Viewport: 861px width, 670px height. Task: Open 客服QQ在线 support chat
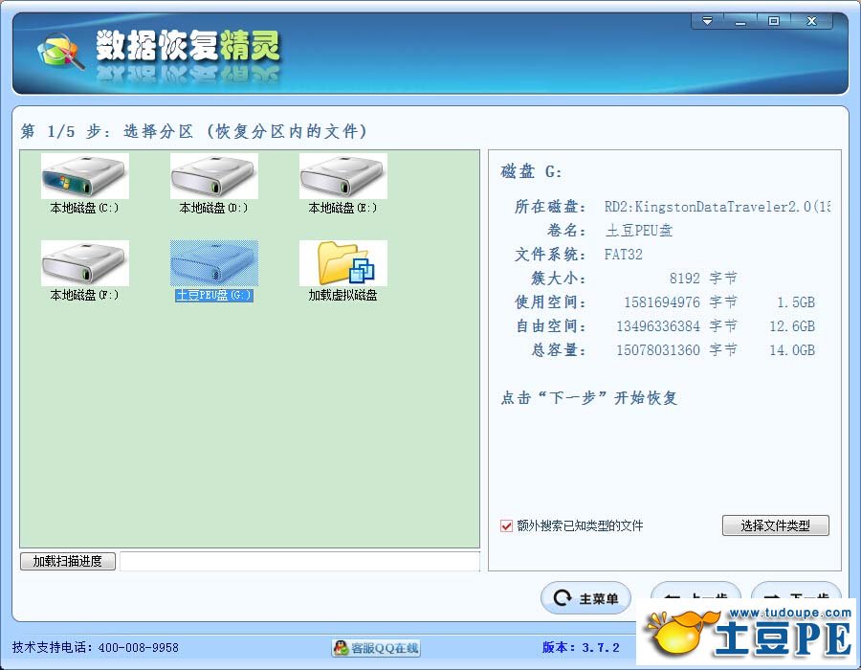tap(376, 648)
